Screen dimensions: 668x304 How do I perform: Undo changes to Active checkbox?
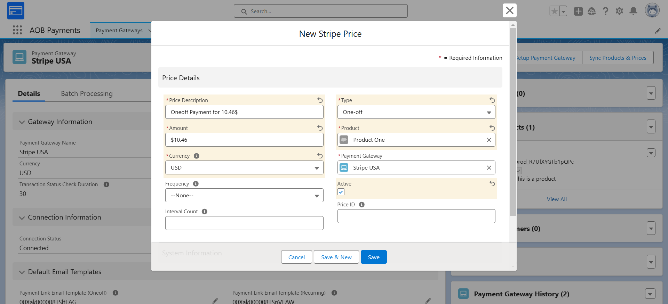(x=492, y=183)
